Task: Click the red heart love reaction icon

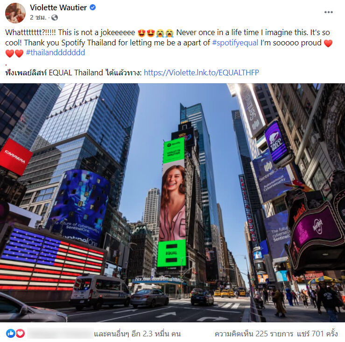Action: (x=20, y=333)
